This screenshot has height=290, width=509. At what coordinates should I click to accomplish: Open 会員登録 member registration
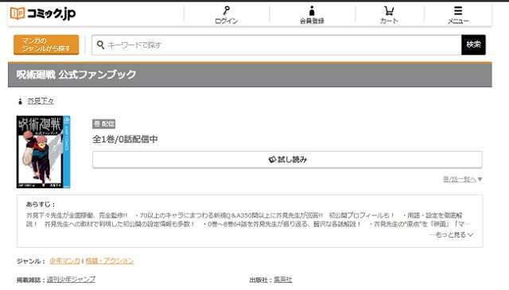[312, 15]
